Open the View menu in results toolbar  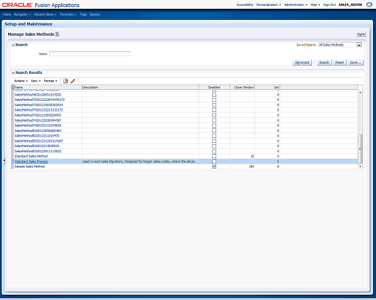pyautogui.click(x=36, y=81)
